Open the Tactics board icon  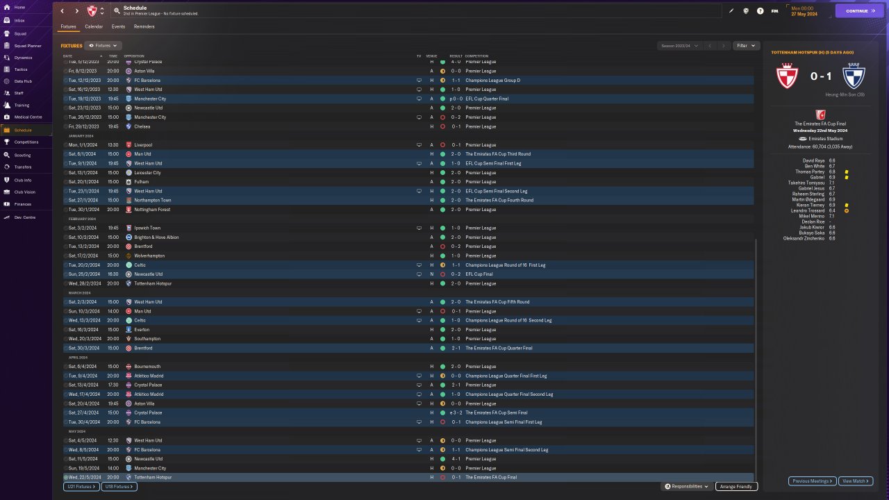[x=7, y=69]
